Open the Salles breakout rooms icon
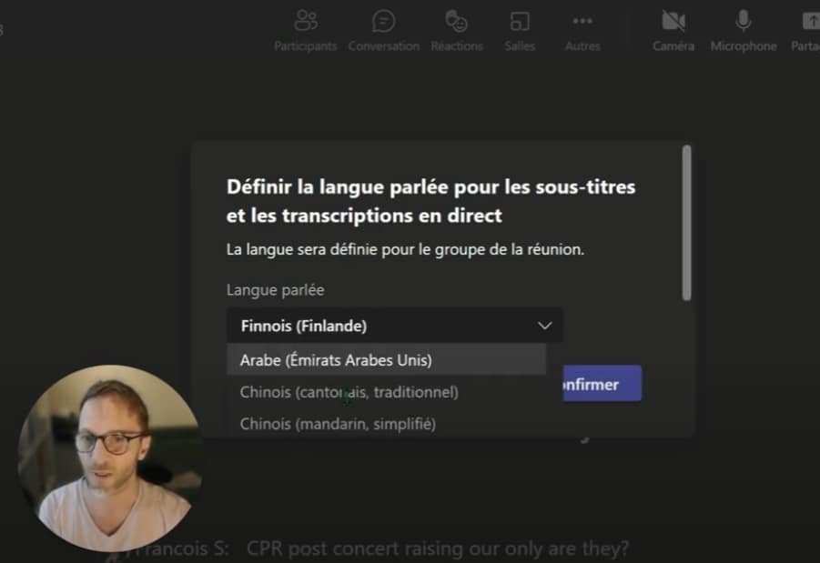The width and height of the screenshot is (820, 563). pos(520,21)
